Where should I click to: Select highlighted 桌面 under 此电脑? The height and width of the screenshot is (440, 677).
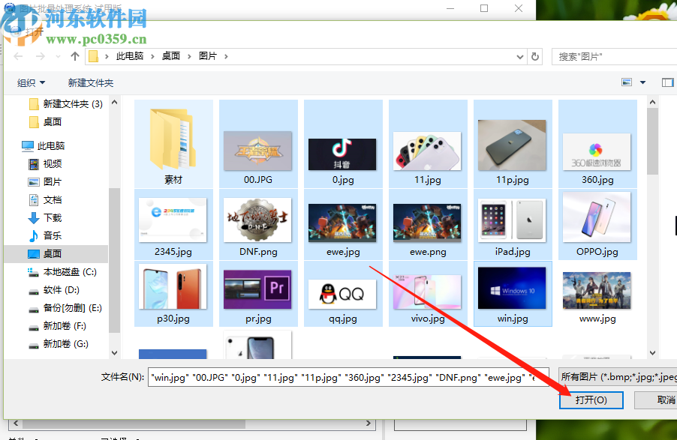point(56,254)
